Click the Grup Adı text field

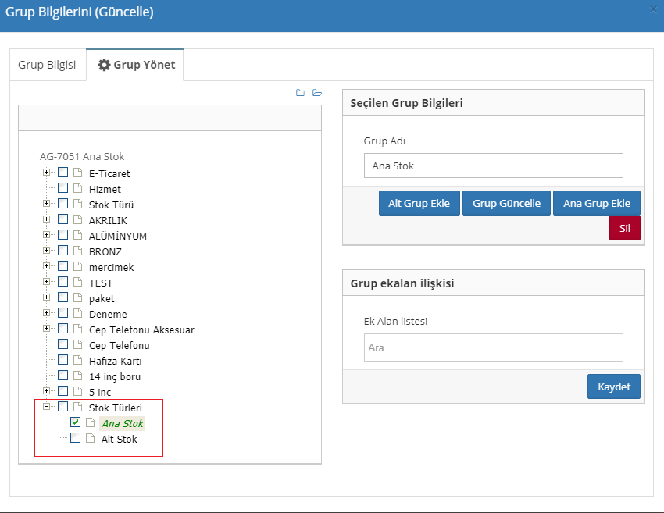493,166
